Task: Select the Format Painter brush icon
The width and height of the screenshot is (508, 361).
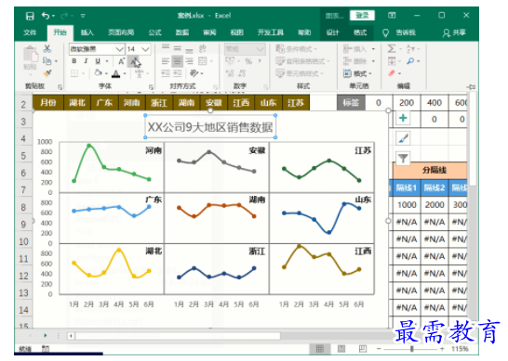Action: (47, 73)
